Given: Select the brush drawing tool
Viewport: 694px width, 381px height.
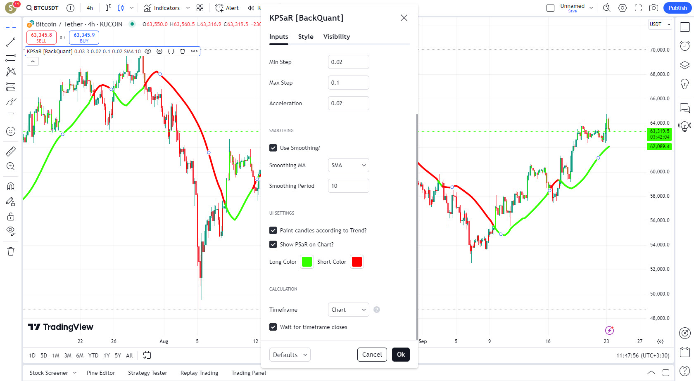Looking at the screenshot, I should pyautogui.click(x=11, y=102).
